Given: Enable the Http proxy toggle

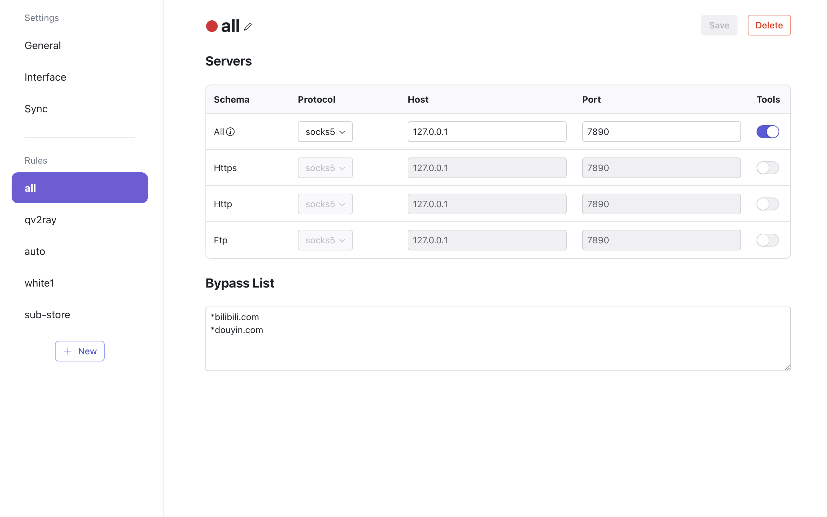Looking at the screenshot, I should (768, 204).
